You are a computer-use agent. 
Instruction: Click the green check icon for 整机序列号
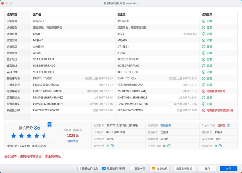[x=204, y=79]
